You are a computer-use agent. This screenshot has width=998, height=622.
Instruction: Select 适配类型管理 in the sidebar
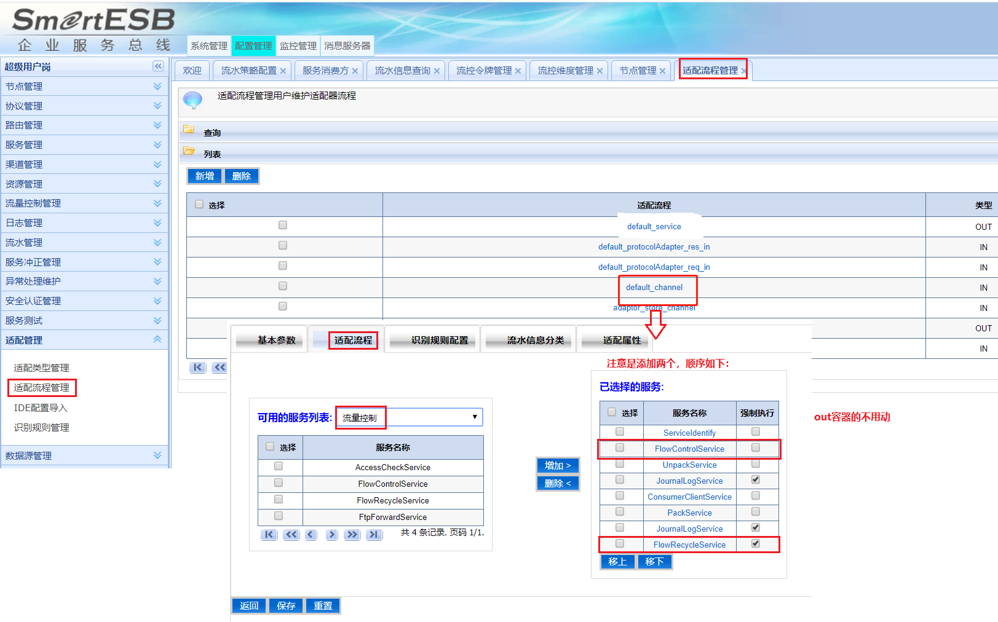[42, 368]
